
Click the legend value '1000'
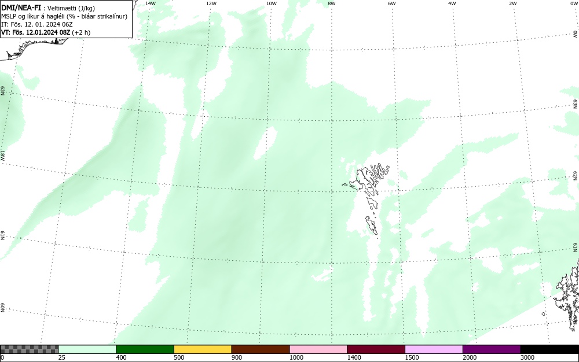point(296,357)
